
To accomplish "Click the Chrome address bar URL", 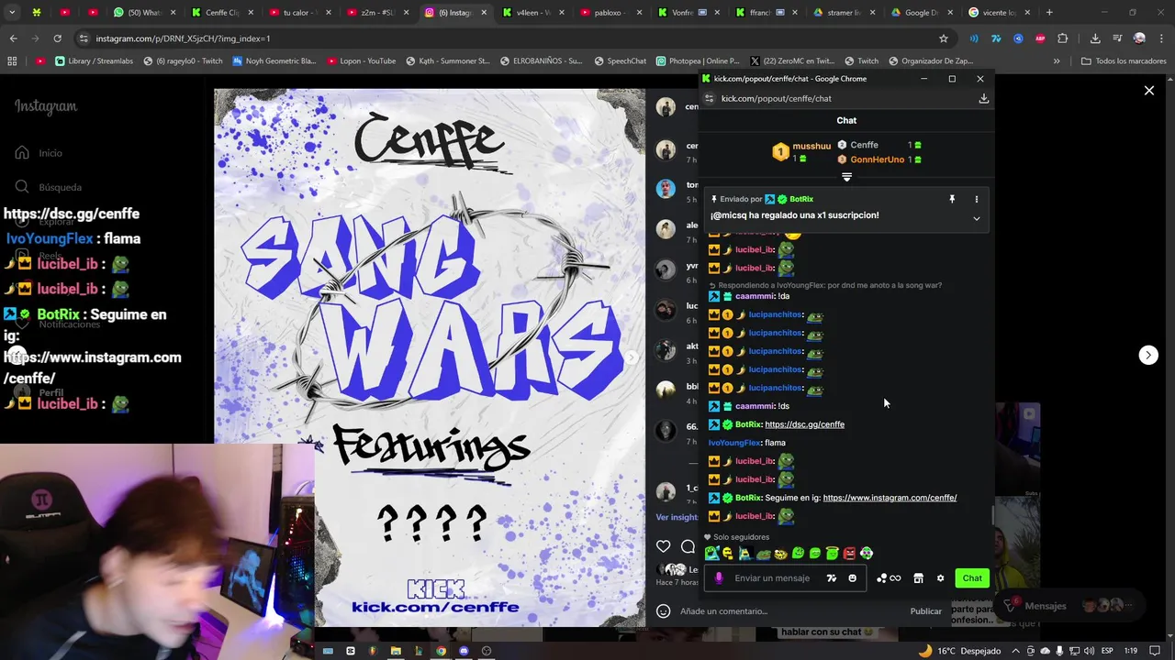I will tap(183, 38).
